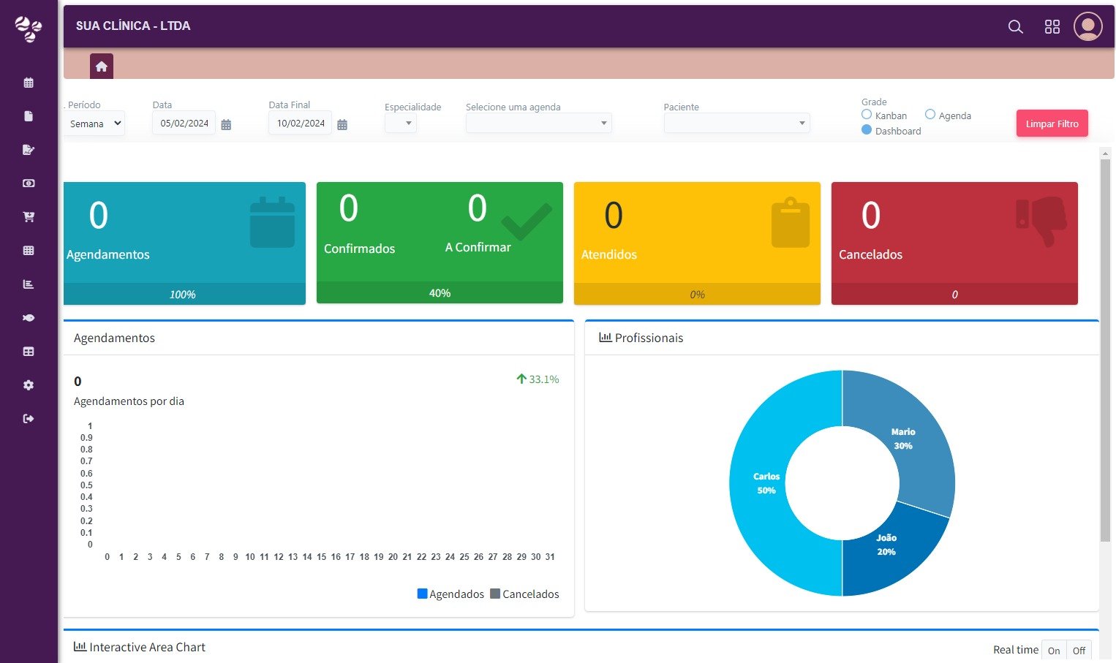Image resolution: width=1116 pixels, height=663 pixels.
Task: Select the Dashboard radio button
Action: point(867,130)
